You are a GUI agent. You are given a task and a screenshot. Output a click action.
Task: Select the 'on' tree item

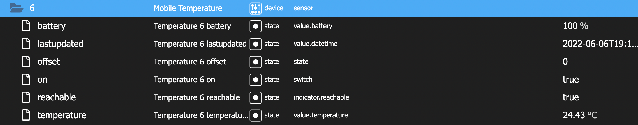[x=42, y=80]
